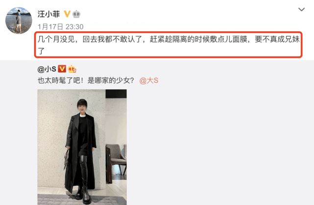This screenshot has width=314, height=205.
Task: Click the black boots in the photo
Action: (x=84, y=179)
